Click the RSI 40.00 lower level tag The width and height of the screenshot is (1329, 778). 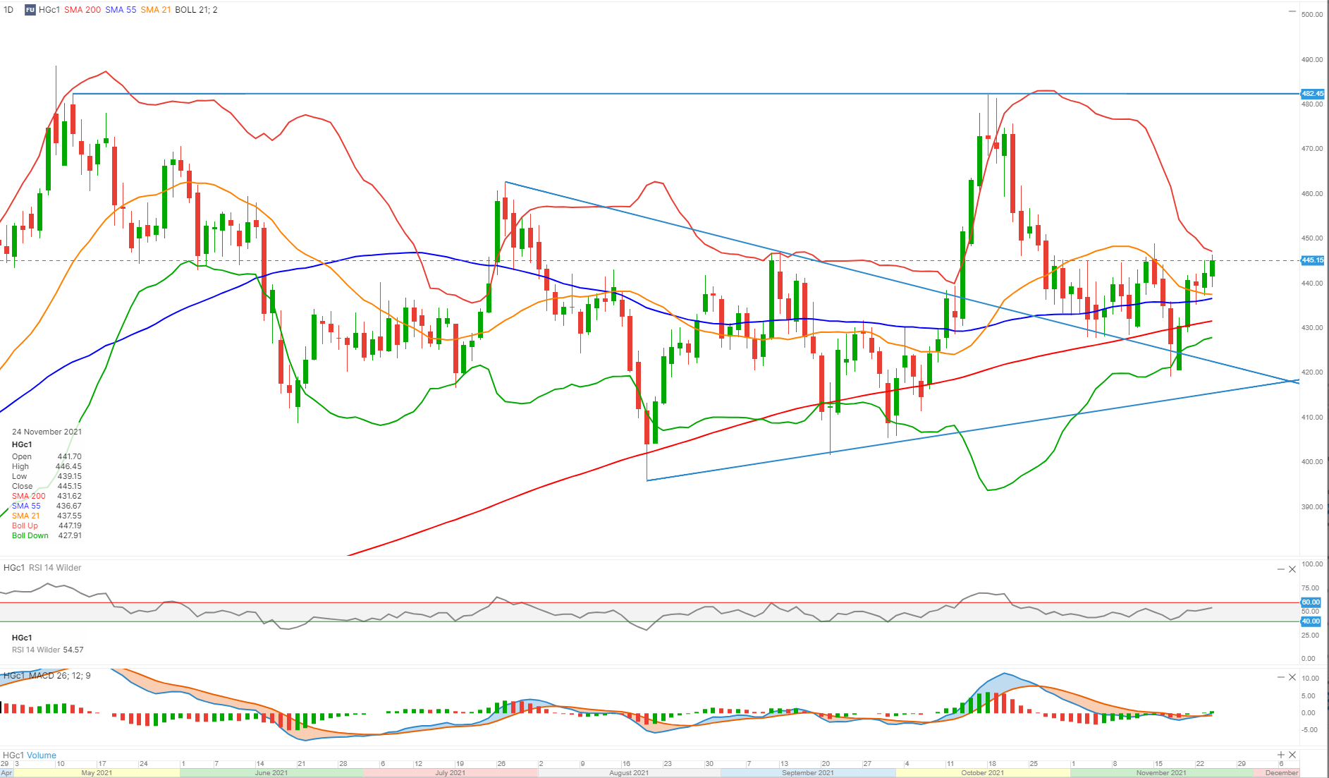tap(1311, 621)
